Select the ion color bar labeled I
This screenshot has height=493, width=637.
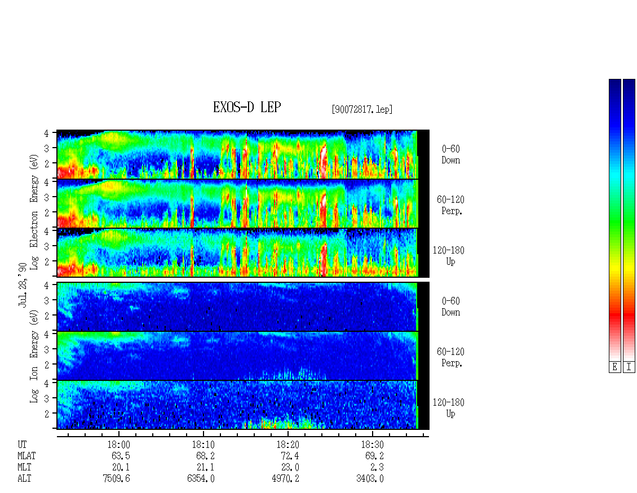pyautogui.click(x=629, y=220)
